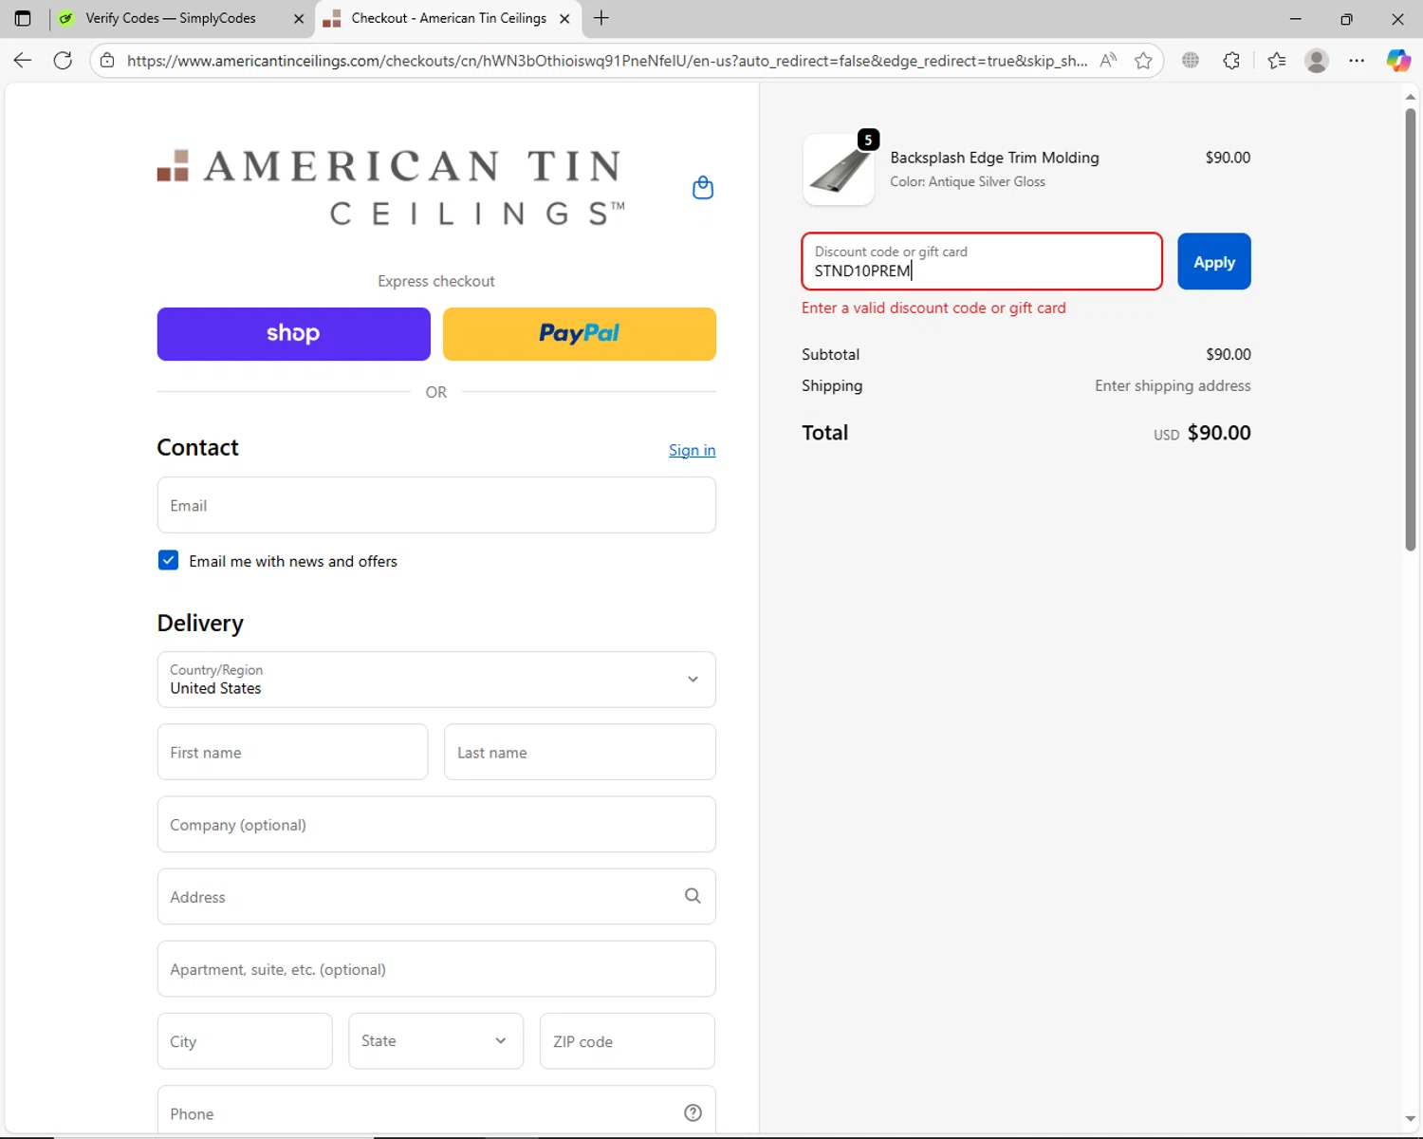Apply the discount code
The width and height of the screenshot is (1423, 1139).
tap(1214, 262)
